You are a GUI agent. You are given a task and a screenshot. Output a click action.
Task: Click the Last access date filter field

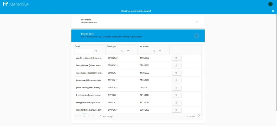click(x=146, y=51)
